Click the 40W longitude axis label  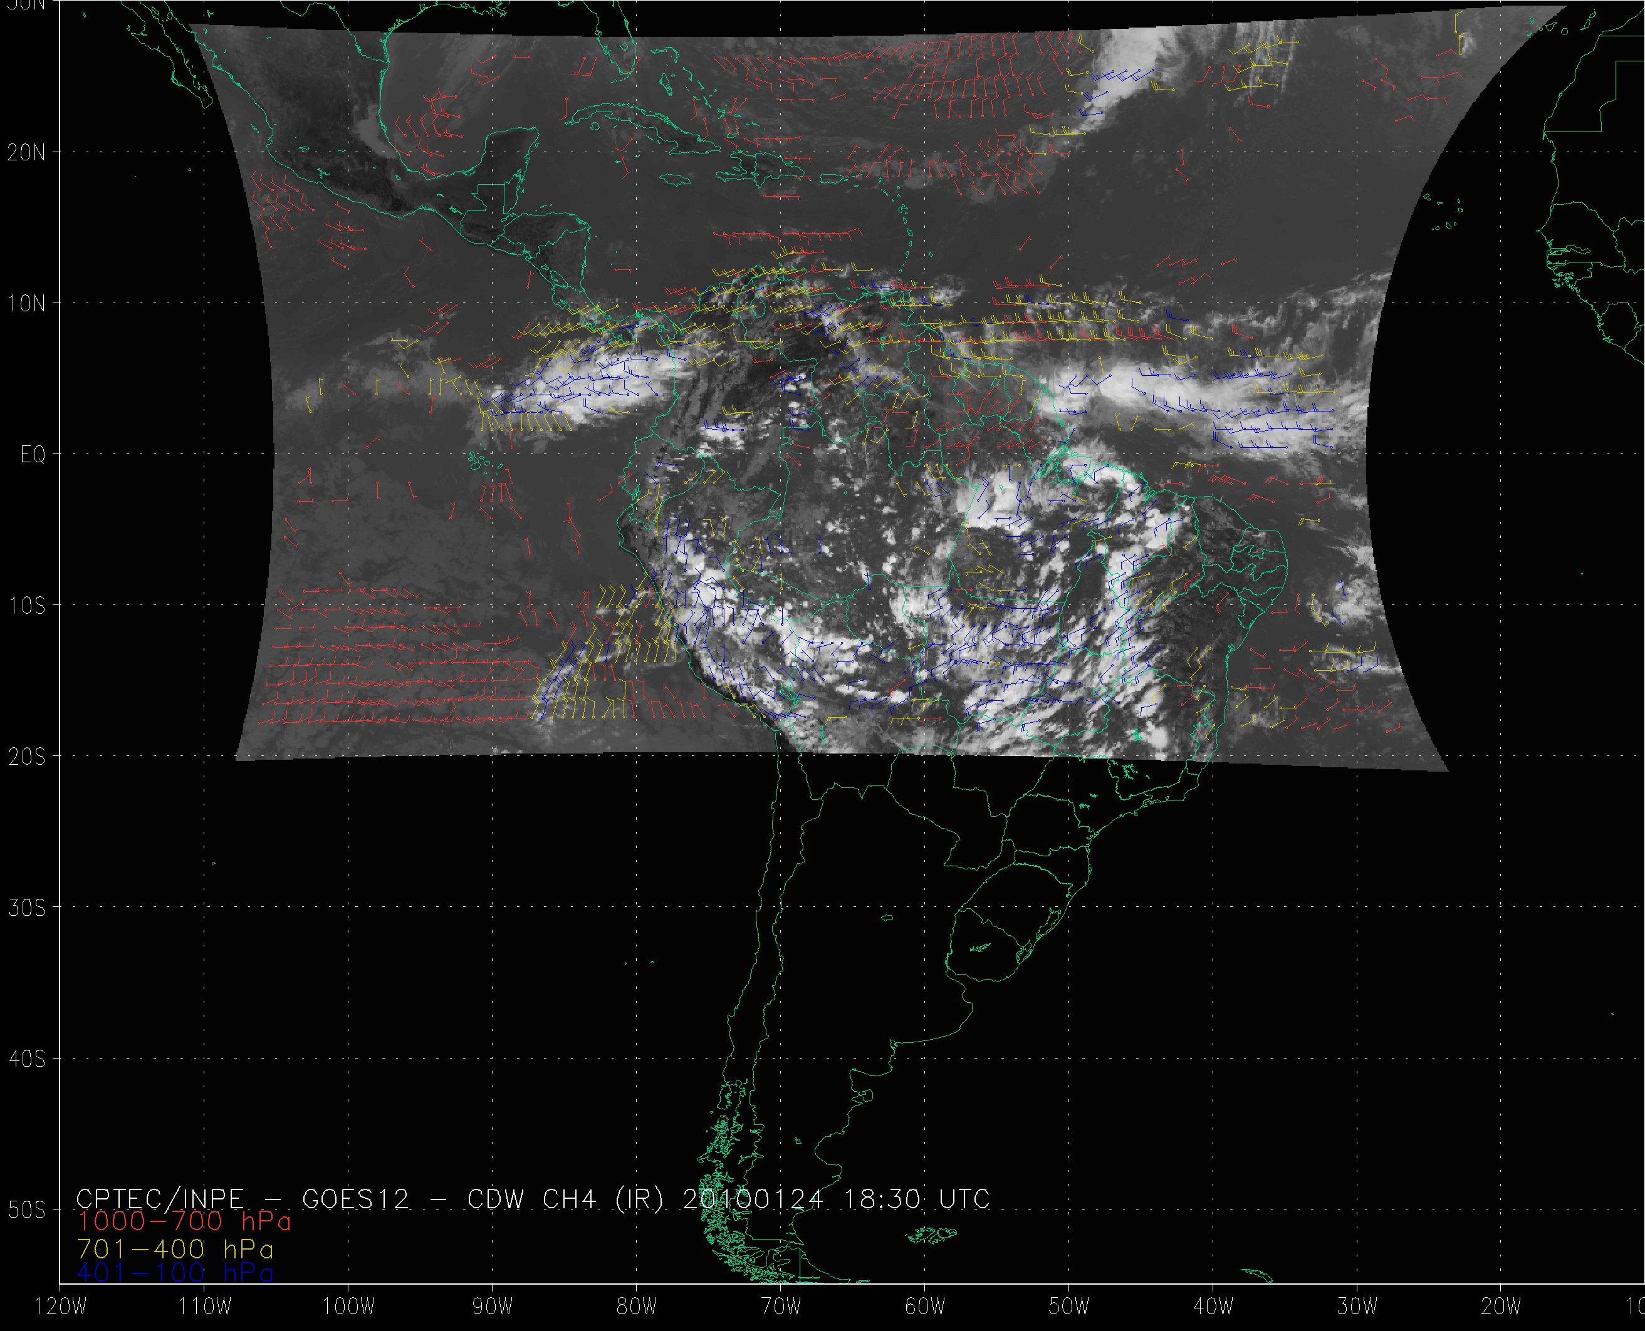(x=1213, y=1307)
